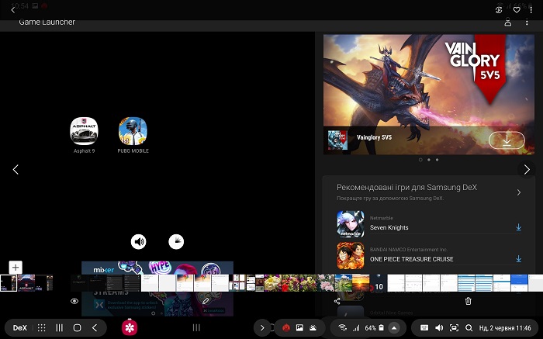Image resolution: width=543 pixels, height=339 pixels.
Task: Open the viewer's more options menu
Action: pyautogui.click(x=531, y=10)
